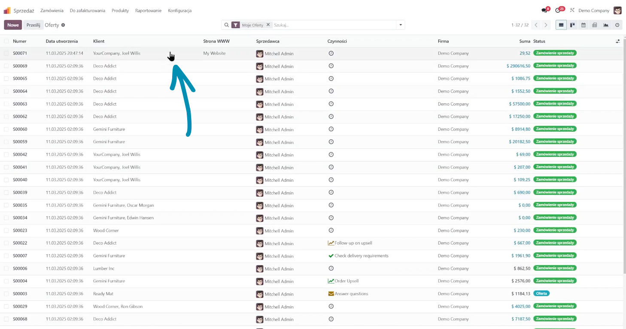
Task: Open the Demo Company switcher
Action: (x=593, y=10)
